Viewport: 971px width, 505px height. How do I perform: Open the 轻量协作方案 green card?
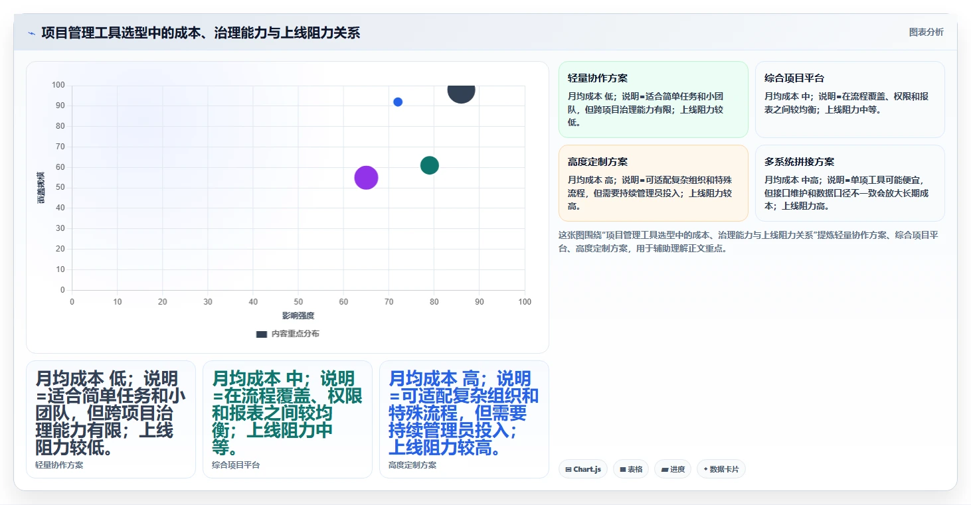(x=654, y=100)
